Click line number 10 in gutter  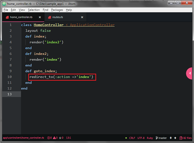(10, 77)
